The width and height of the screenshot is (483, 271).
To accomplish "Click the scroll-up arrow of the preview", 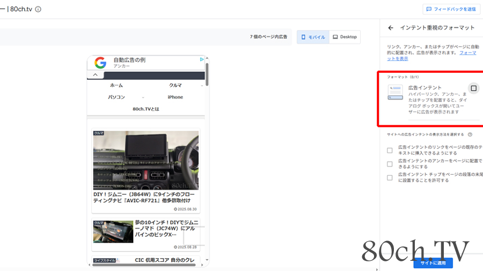I will 207,58.
